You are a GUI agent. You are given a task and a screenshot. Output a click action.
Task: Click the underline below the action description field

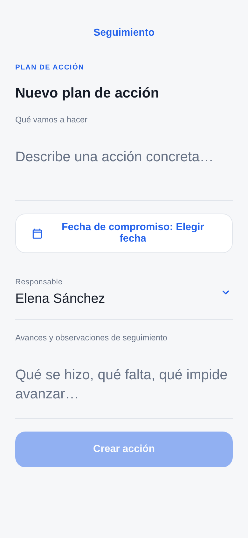click(x=124, y=200)
